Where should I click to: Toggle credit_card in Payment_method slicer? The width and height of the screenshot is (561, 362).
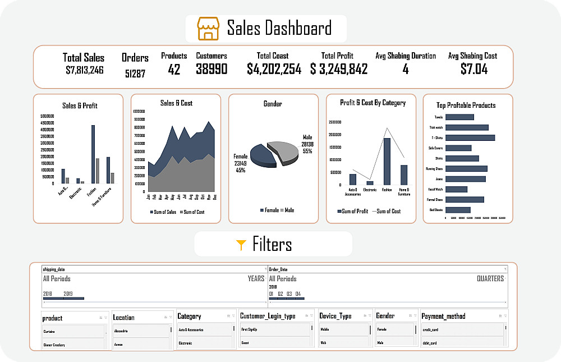463,330
